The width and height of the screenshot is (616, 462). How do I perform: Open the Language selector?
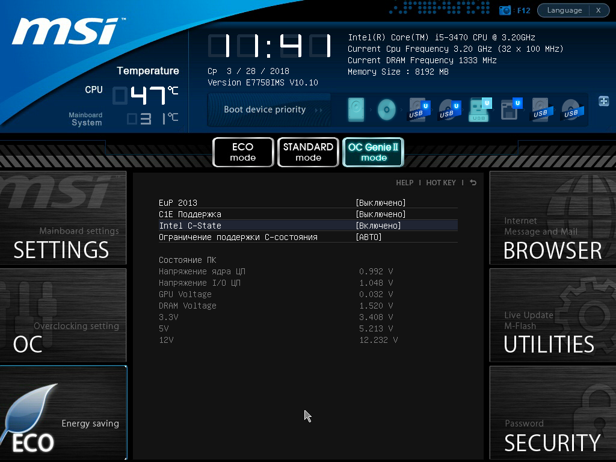click(564, 10)
